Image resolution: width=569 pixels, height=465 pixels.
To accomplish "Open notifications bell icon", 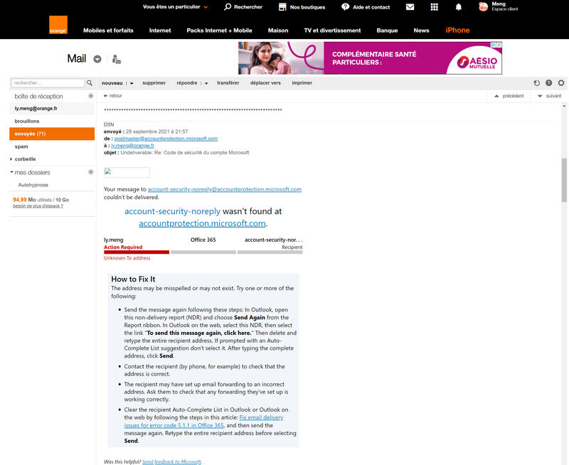I will [x=458, y=7].
